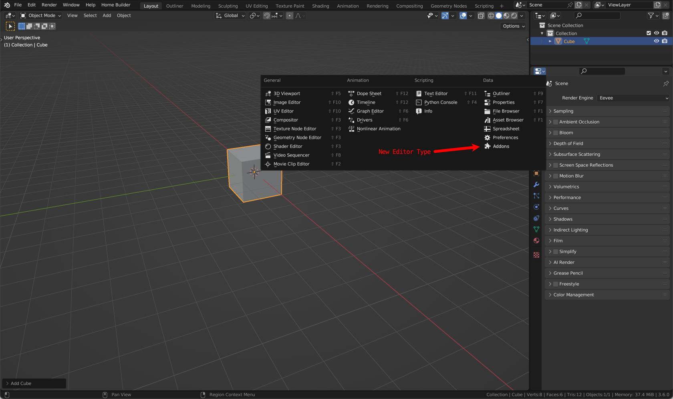Select Shader Editor from editor type menu
The height and width of the screenshot is (399, 673).
(287, 146)
